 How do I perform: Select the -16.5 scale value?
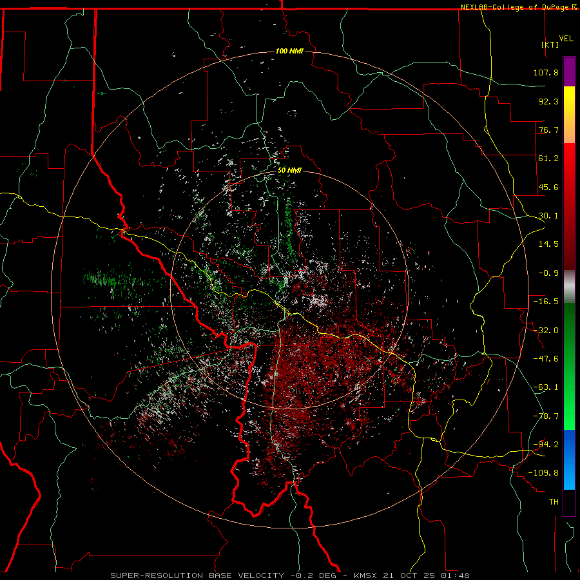pyautogui.click(x=546, y=302)
